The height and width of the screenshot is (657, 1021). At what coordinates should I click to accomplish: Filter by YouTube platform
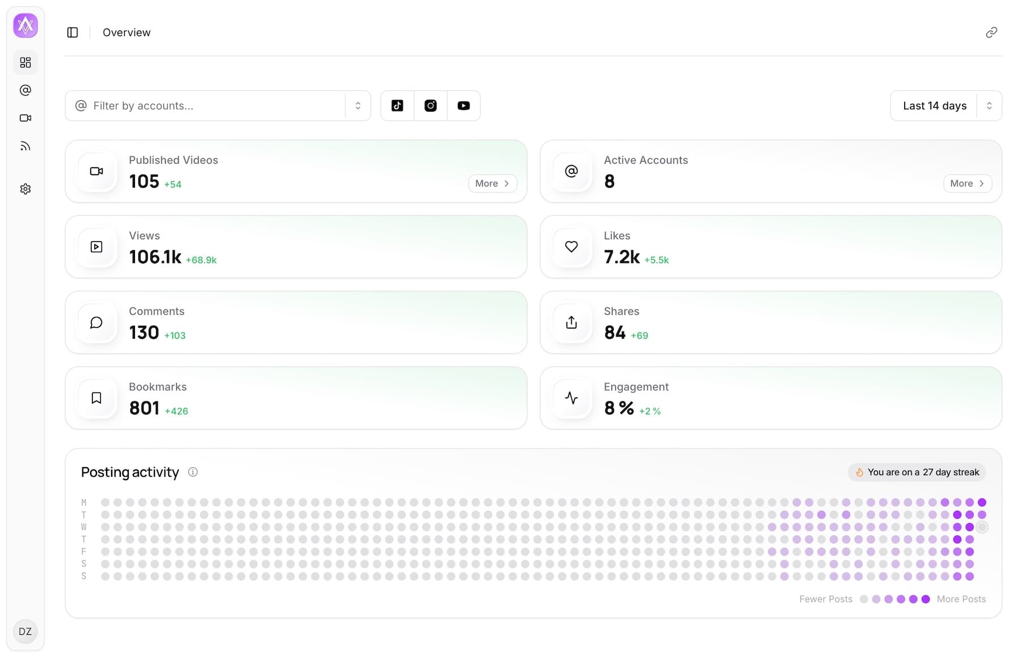click(x=464, y=105)
